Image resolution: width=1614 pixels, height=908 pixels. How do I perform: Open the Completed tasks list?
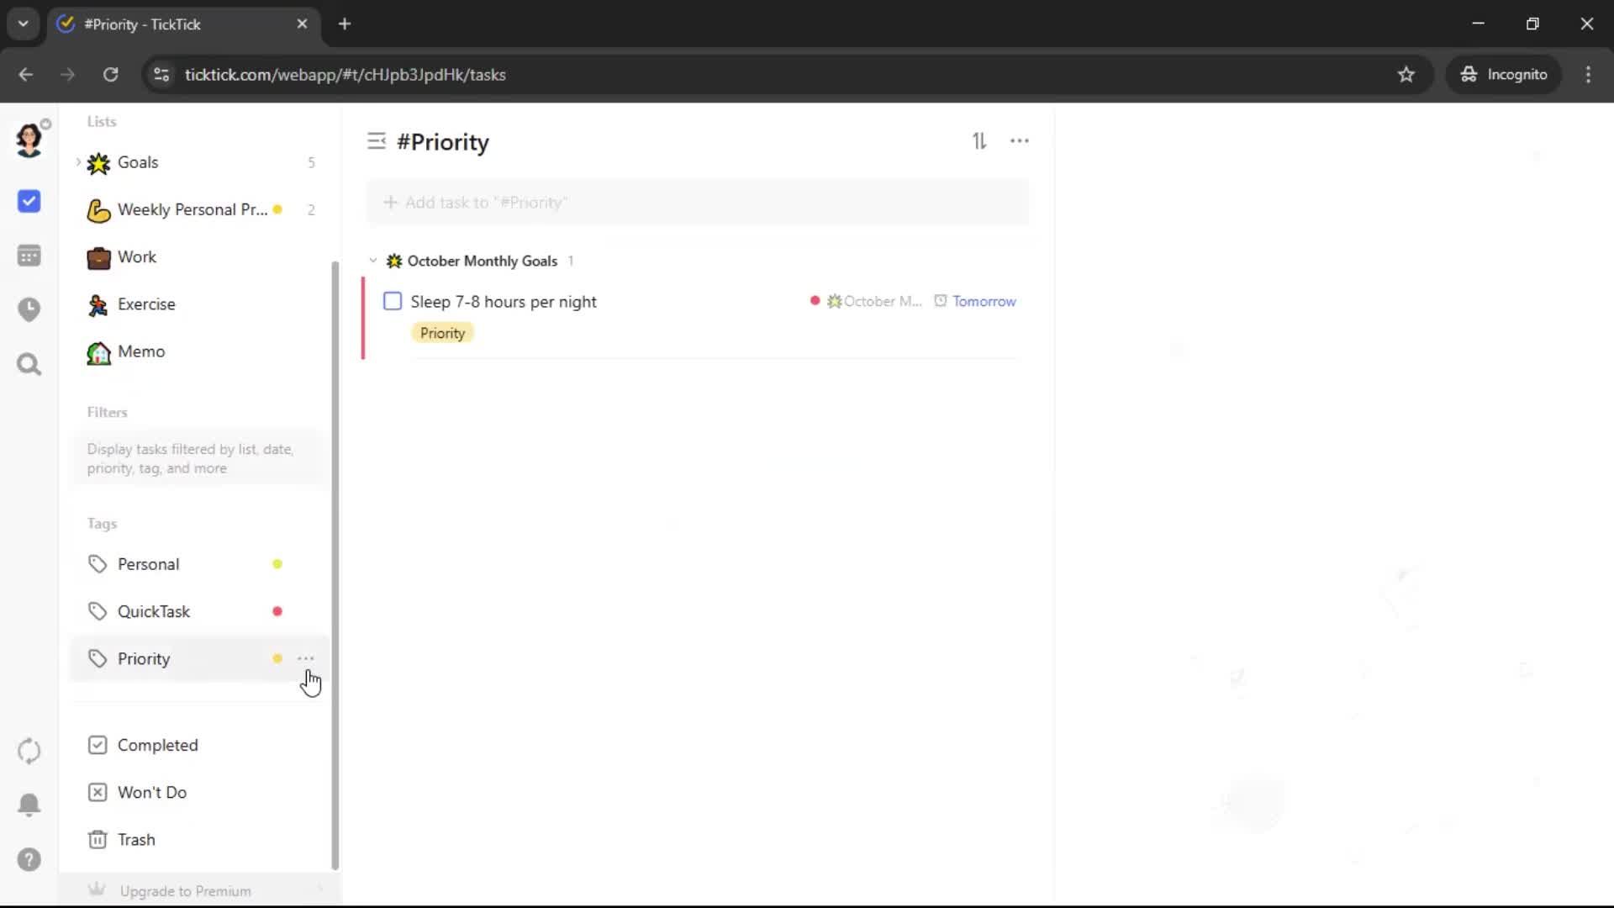tap(157, 745)
